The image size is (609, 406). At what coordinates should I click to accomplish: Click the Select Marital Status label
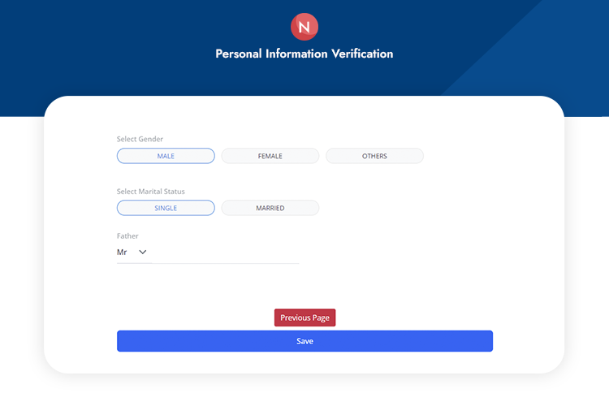point(151,192)
